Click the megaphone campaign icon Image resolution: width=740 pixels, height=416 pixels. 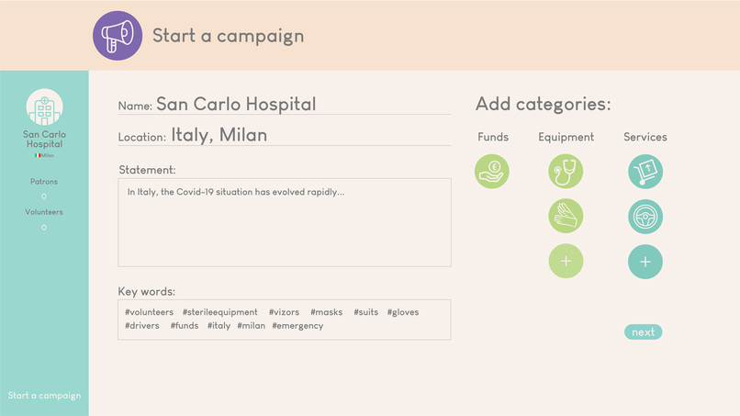click(x=118, y=36)
